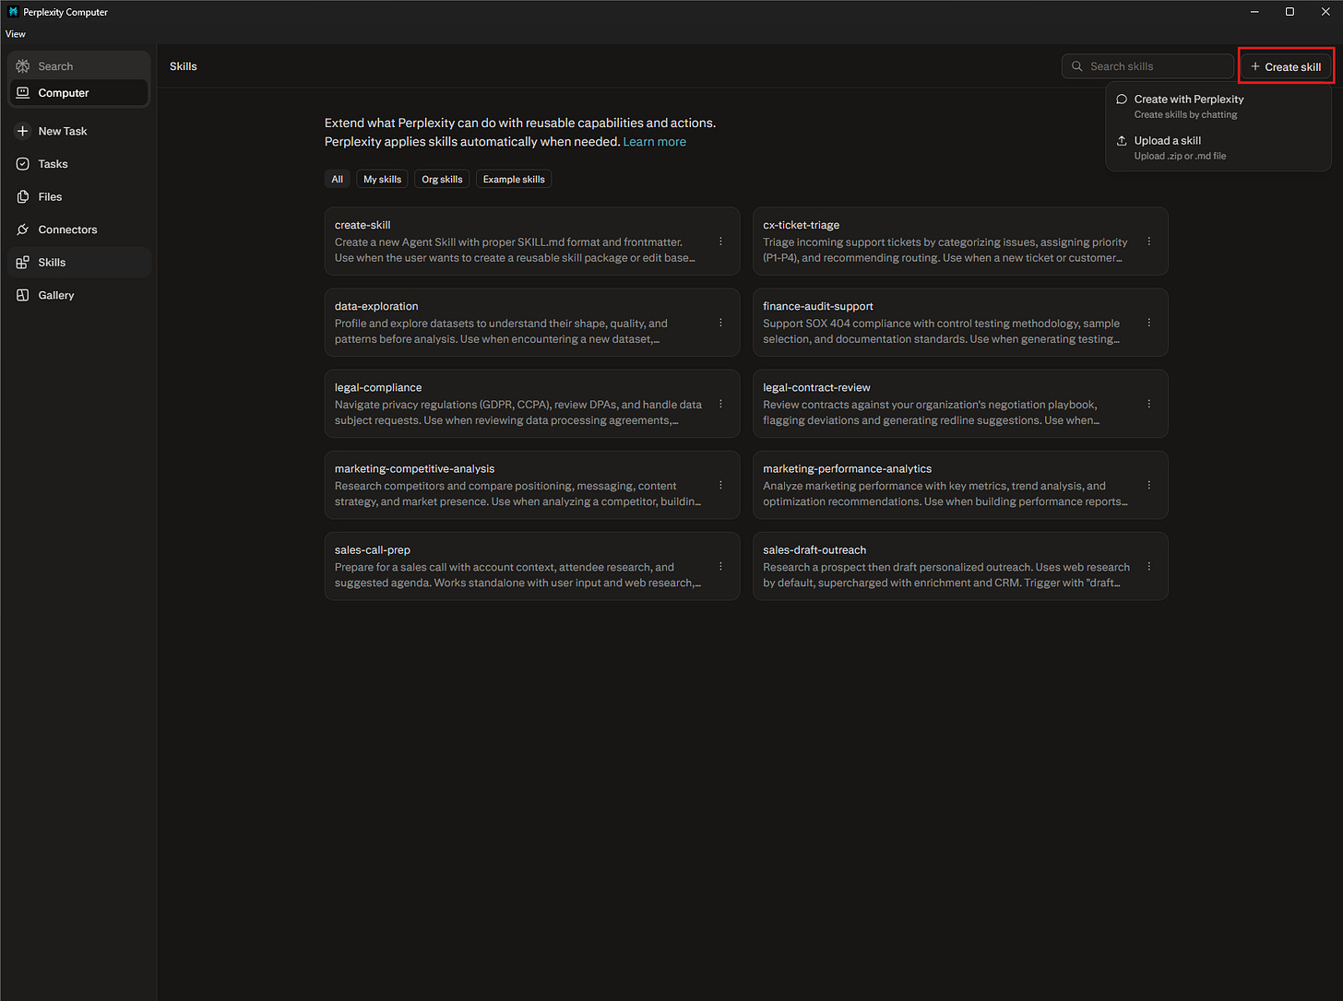Open the data-exploration skill card
Viewport: 1343px width, 1001px height.
(x=532, y=323)
